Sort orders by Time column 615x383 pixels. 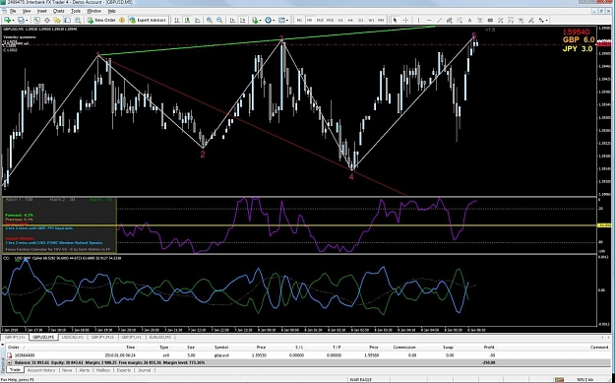[x=131, y=348]
